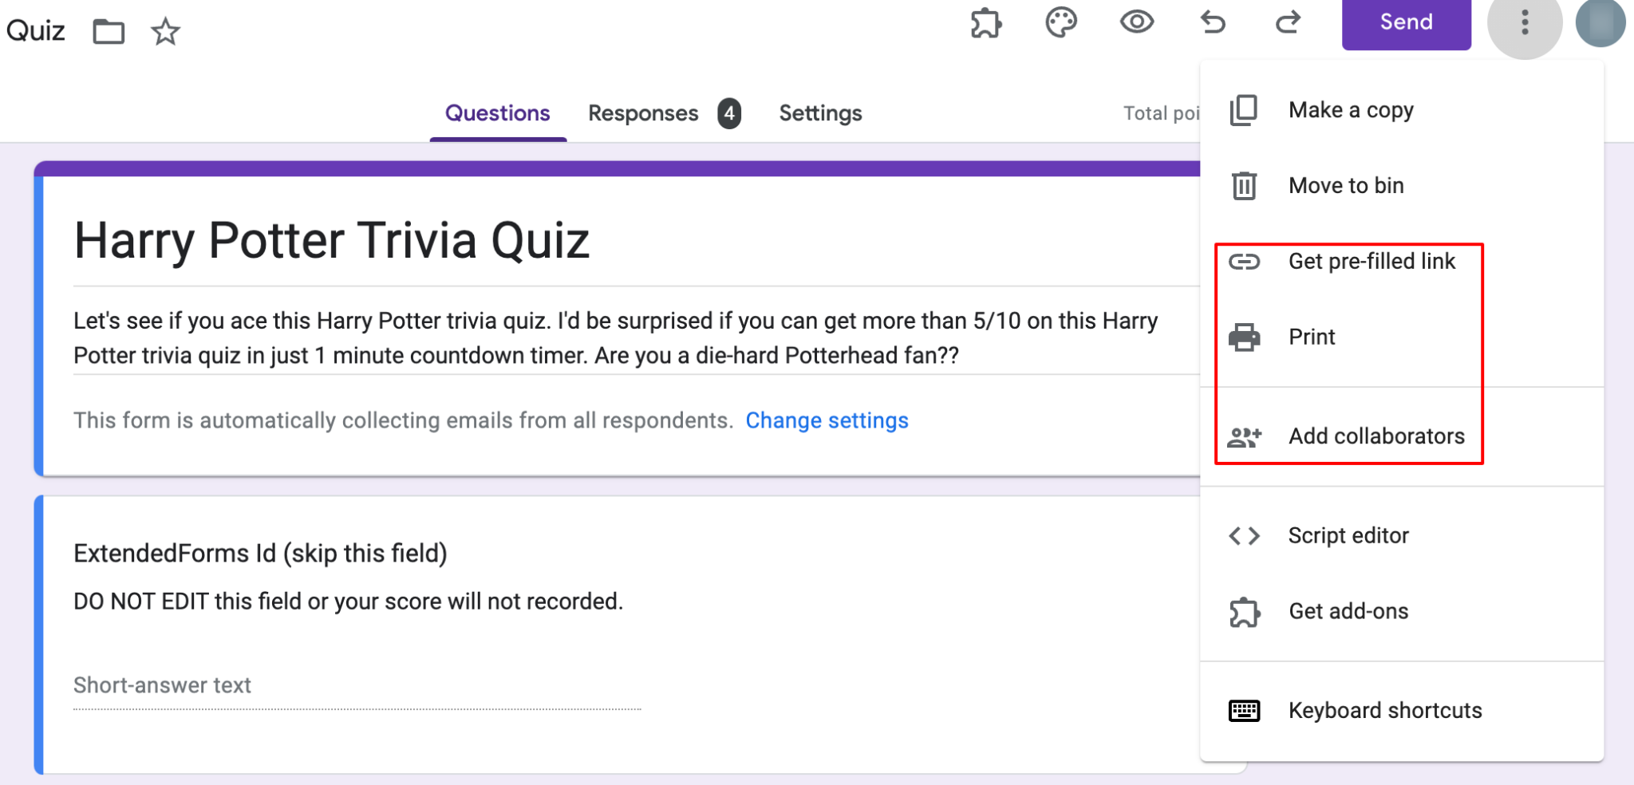Image resolution: width=1634 pixels, height=785 pixels.
Task: Select Get pre-filled link
Action: [1372, 261]
